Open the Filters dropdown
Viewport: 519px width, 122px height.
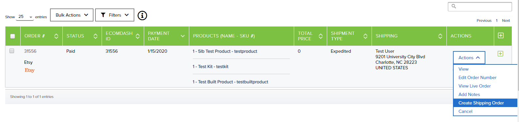point(115,15)
